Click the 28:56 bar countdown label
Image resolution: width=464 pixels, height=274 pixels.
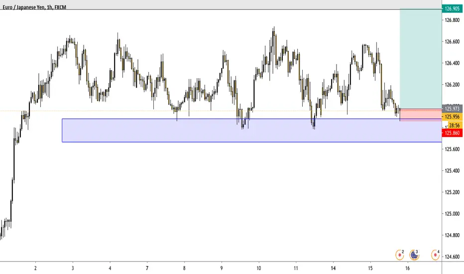455,126
